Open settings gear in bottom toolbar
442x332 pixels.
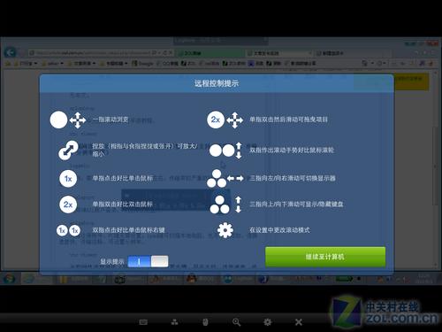click(x=268, y=322)
